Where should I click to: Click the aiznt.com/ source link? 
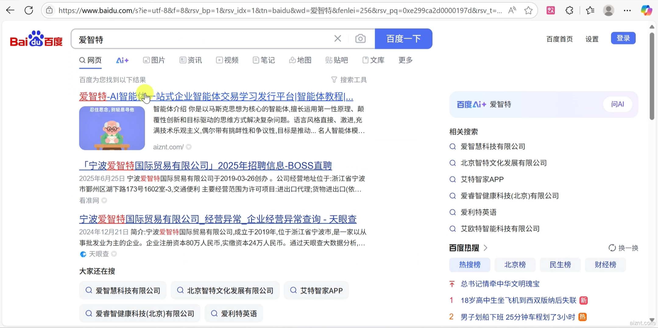(168, 147)
